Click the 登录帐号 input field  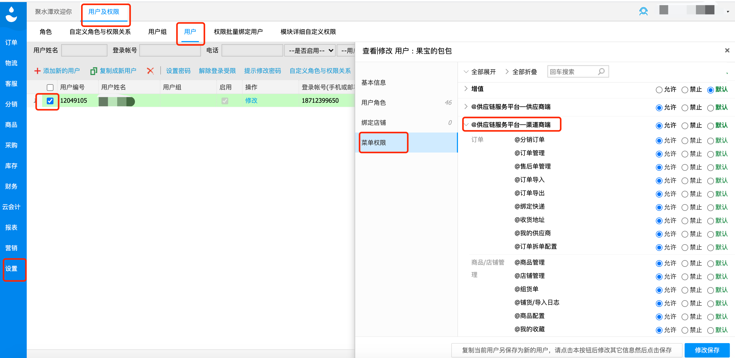[x=170, y=51]
